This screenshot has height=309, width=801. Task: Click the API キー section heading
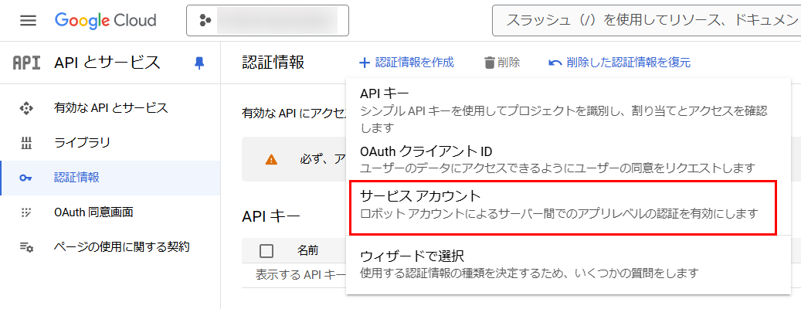tap(271, 216)
